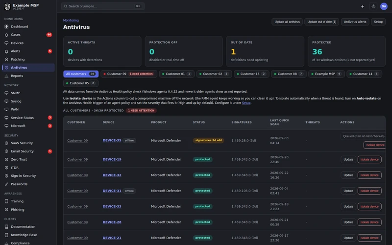Click Update button for DEVICE-33
This screenshot has width=392, height=245.
pyautogui.click(x=348, y=206)
